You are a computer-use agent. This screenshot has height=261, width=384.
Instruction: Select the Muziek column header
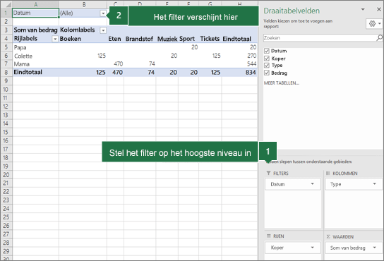point(167,39)
